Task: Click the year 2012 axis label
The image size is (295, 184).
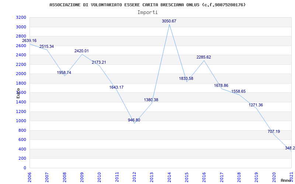Action: coord(134,177)
